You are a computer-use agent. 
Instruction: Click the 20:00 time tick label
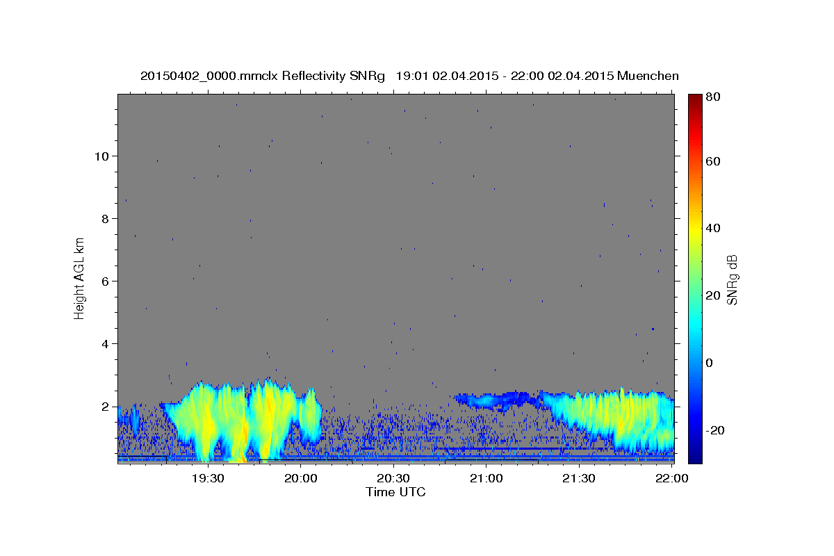[301, 478]
